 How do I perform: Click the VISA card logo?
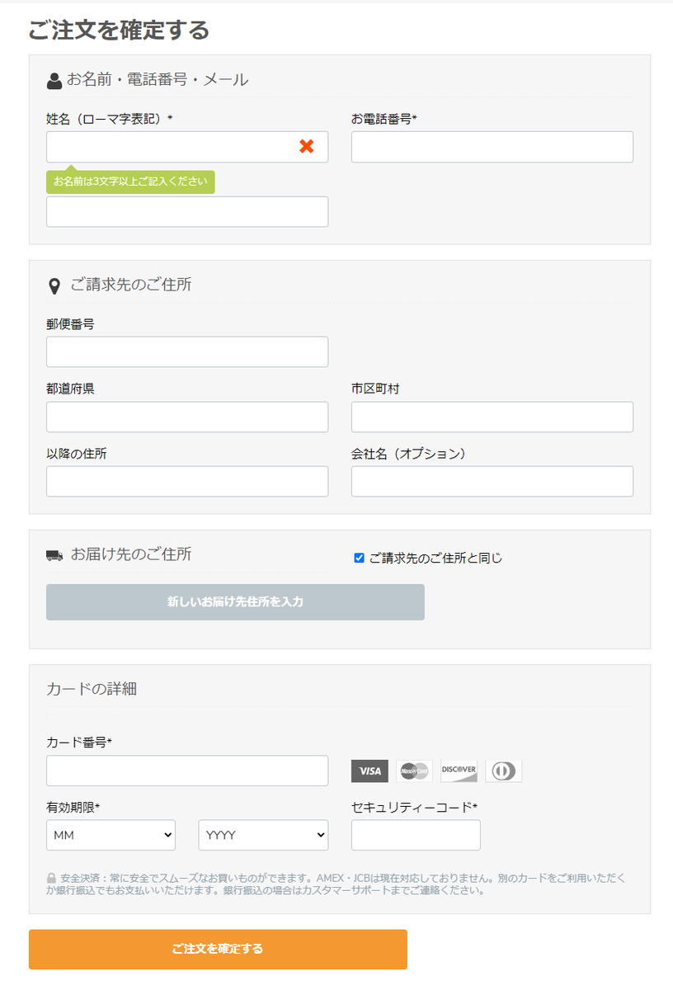pos(369,771)
